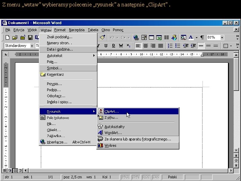Click Hiperłącze... menu entry
The height and width of the screenshot is (181, 241).
[x=68, y=142]
